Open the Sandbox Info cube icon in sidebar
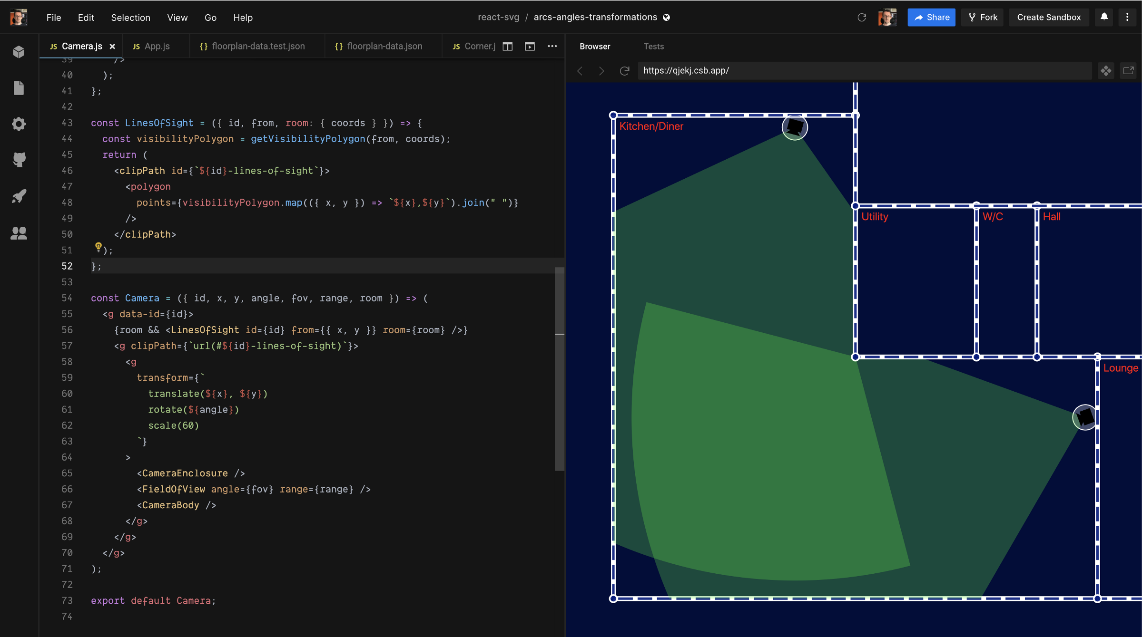The height and width of the screenshot is (637, 1142). 19,51
